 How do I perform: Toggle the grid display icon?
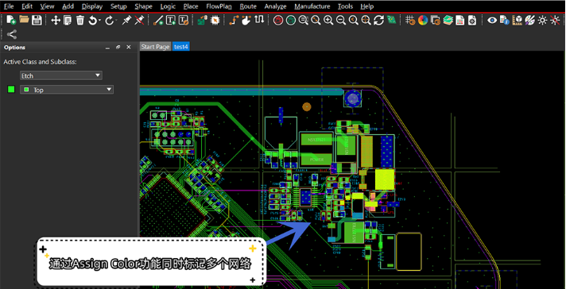[x=409, y=20]
